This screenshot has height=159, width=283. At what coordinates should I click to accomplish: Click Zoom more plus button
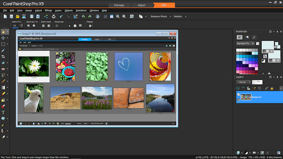click(x=49, y=26)
